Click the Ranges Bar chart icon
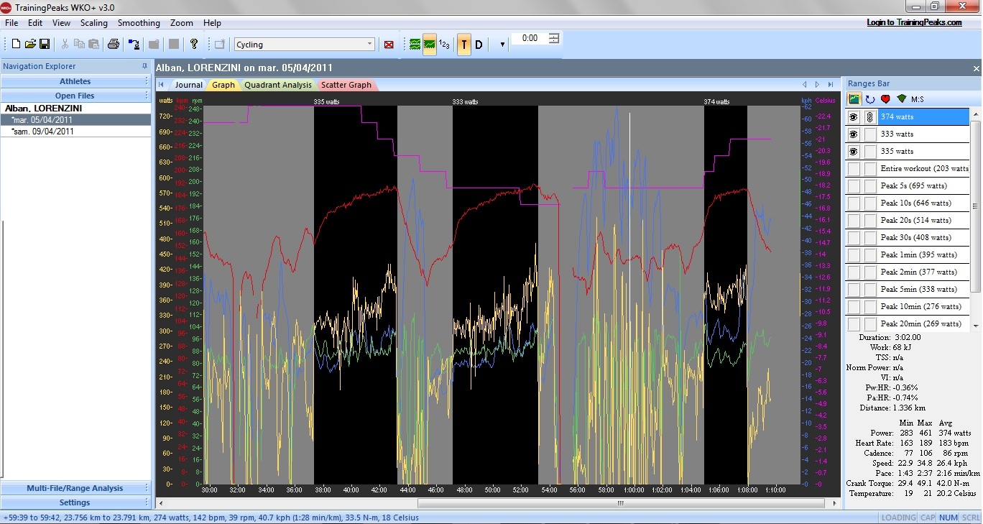Screen dimensions: 983x524 [x=854, y=98]
